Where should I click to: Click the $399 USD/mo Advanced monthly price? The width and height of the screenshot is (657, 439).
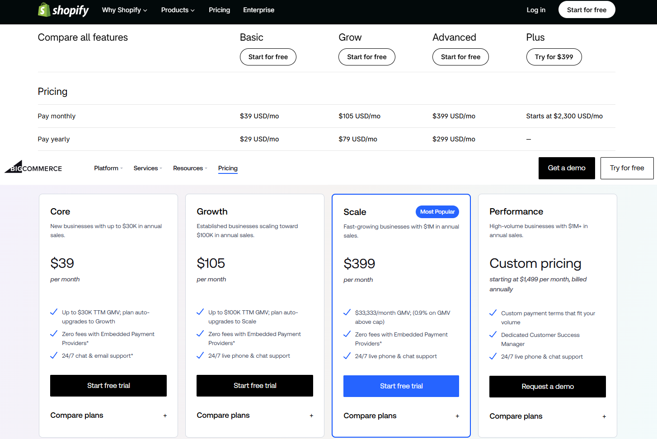454,116
